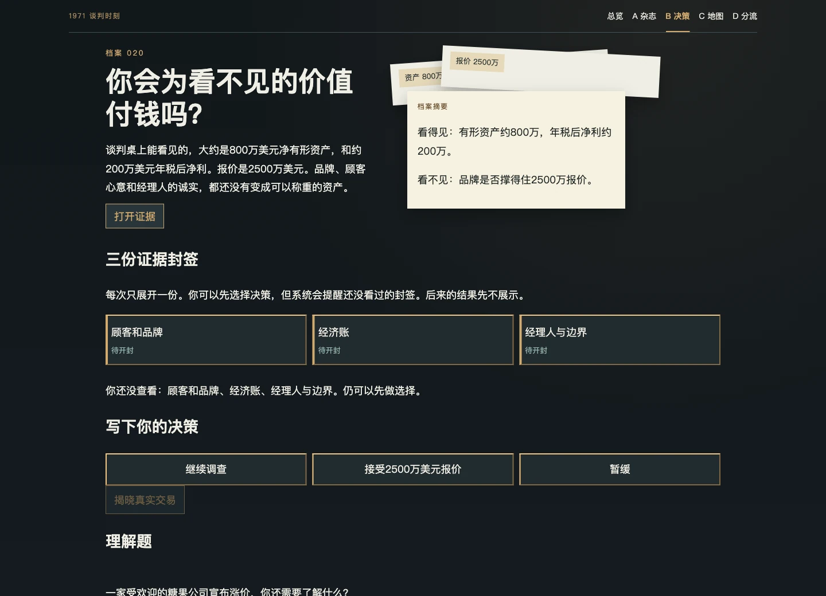Viewport: 826px width, 596px height.
Task: Expand the 经济账 evidence seal
Action: coord(413,340)
